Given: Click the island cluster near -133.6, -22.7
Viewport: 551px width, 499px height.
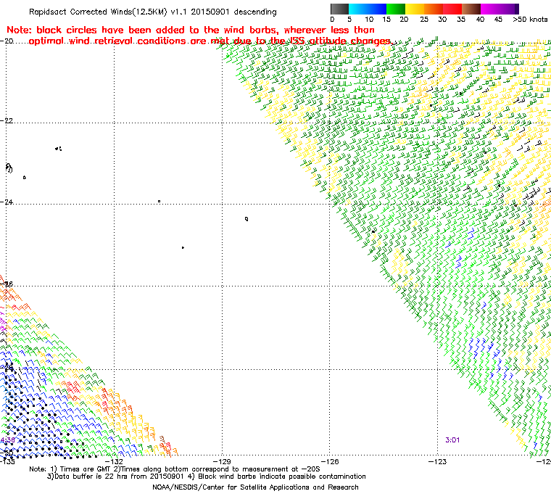Looking at the screenshot, I should click(58, 149).
